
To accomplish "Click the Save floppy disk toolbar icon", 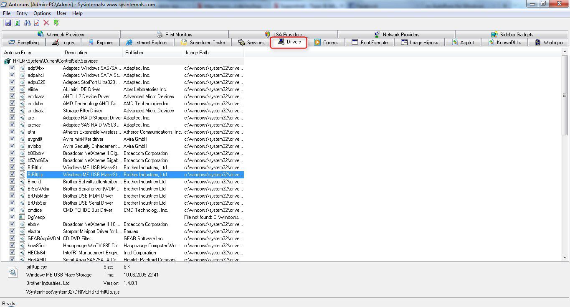I will click(8, 23).
